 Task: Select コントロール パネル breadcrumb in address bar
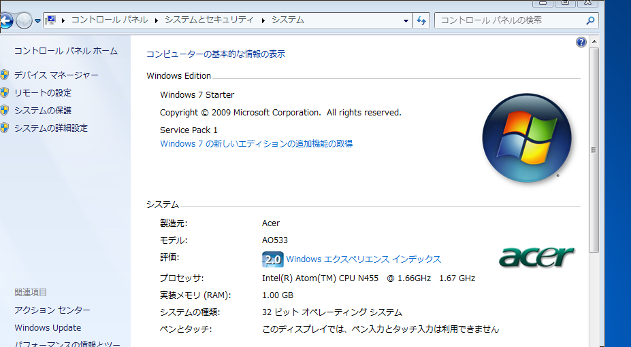[x=110, y=20]
